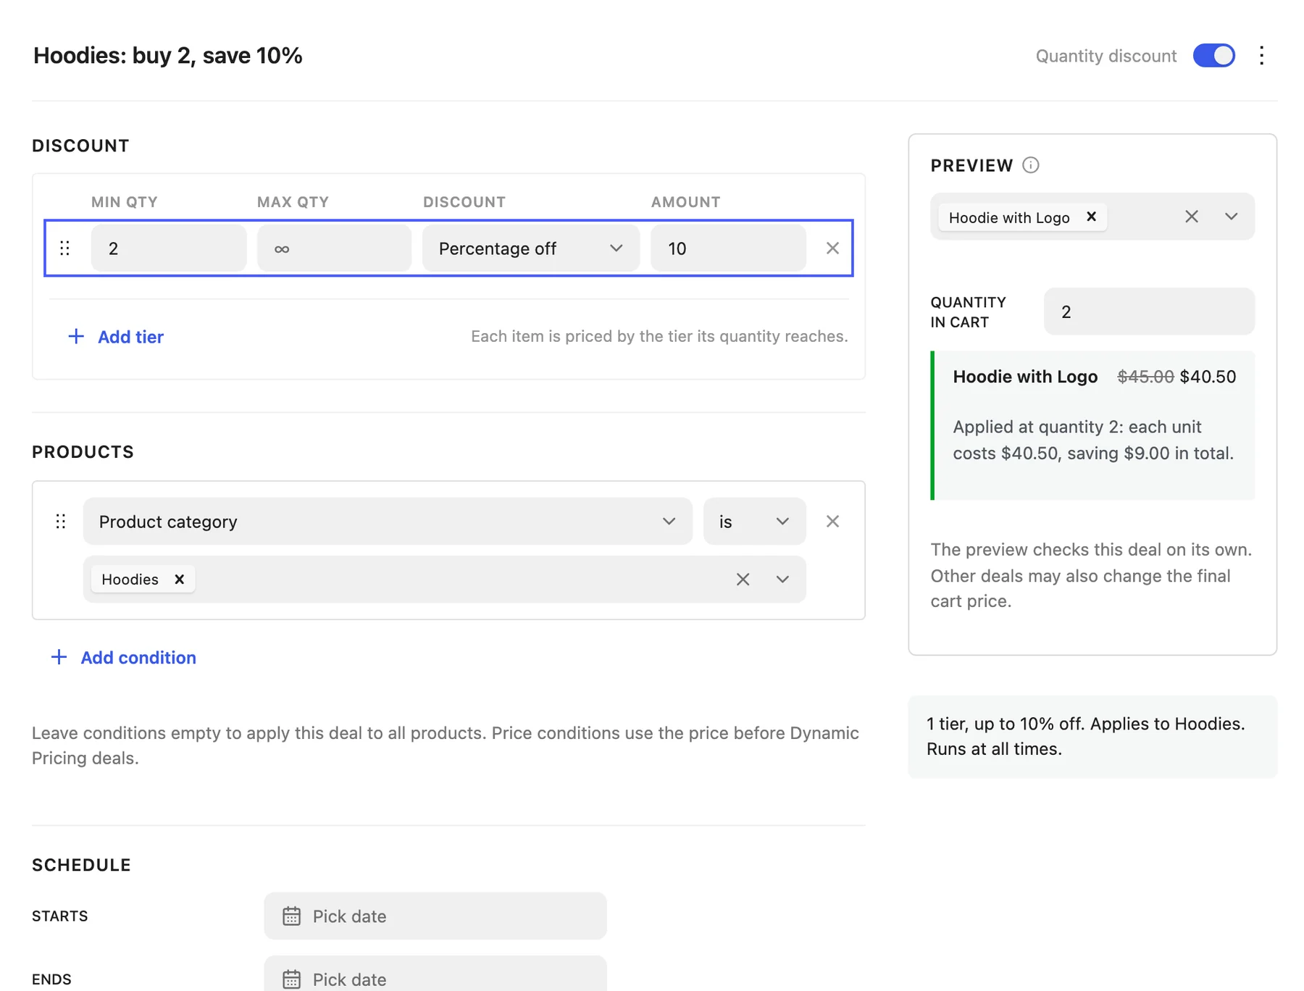
Task: Remove the discount tier row
Action: pos(832,248)
